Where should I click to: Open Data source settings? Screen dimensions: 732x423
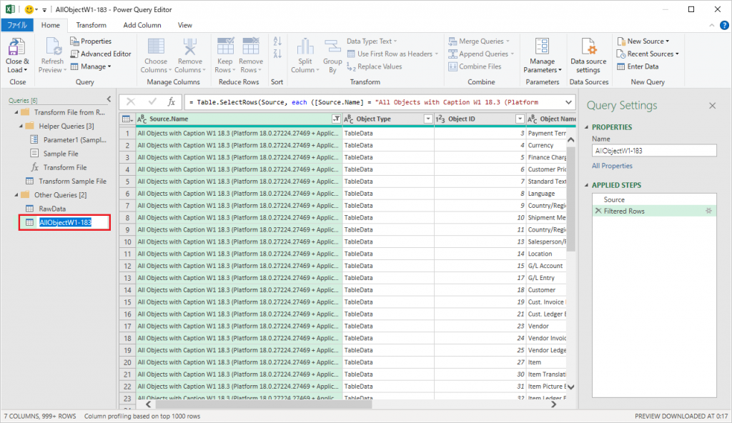pyautogui.click(x=588, y=56)
